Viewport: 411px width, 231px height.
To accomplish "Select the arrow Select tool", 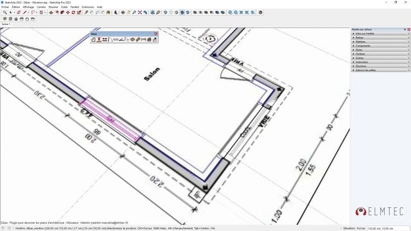I will click(x=10, y=12).
